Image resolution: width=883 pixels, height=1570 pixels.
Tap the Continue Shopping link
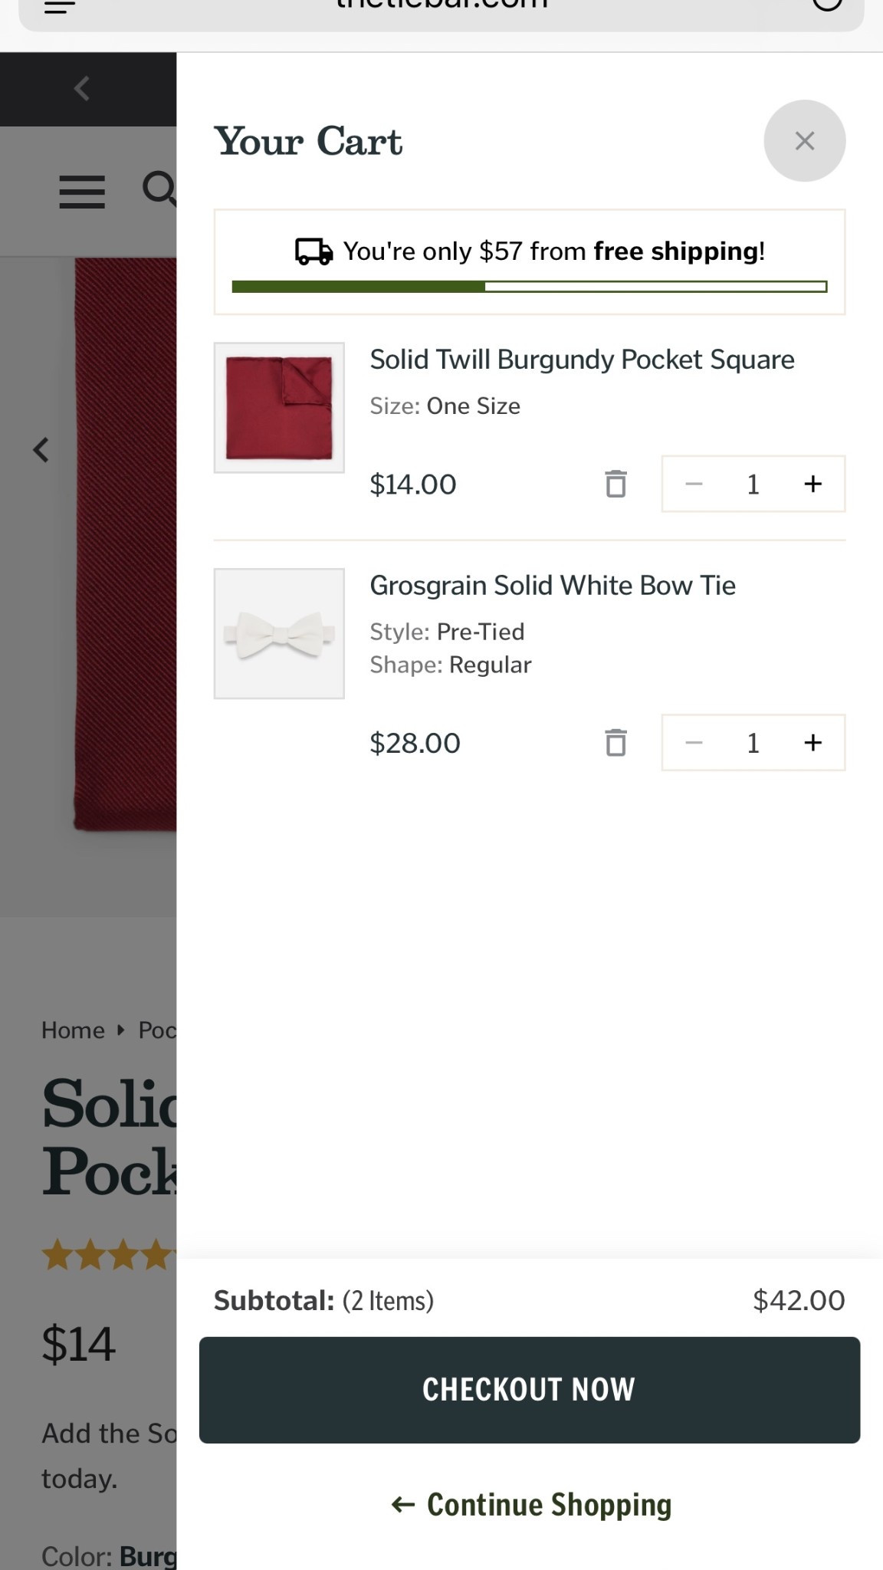point(530,1505)
